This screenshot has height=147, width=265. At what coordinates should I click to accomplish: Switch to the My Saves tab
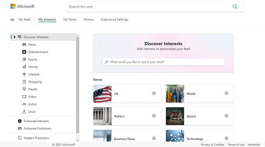(70, 20)
